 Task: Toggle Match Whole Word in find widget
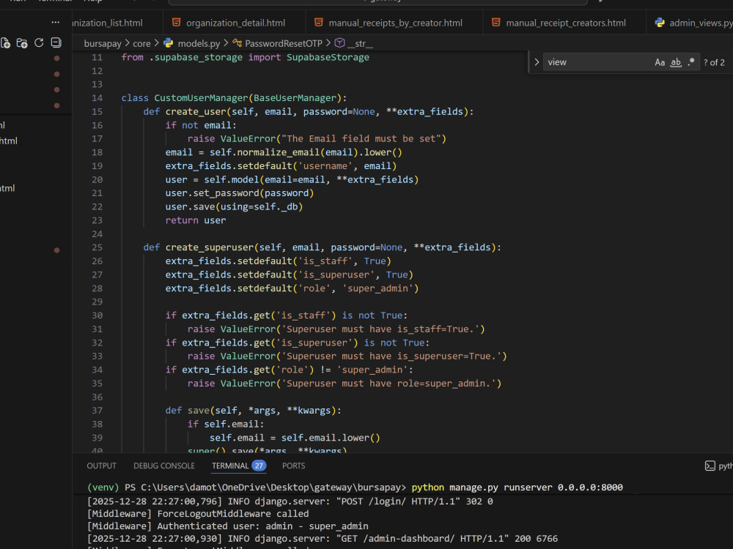pyautogui.click(x=676, y=62)
